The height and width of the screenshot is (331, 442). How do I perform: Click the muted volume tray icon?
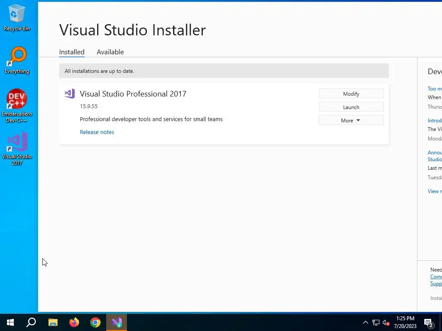386,322
